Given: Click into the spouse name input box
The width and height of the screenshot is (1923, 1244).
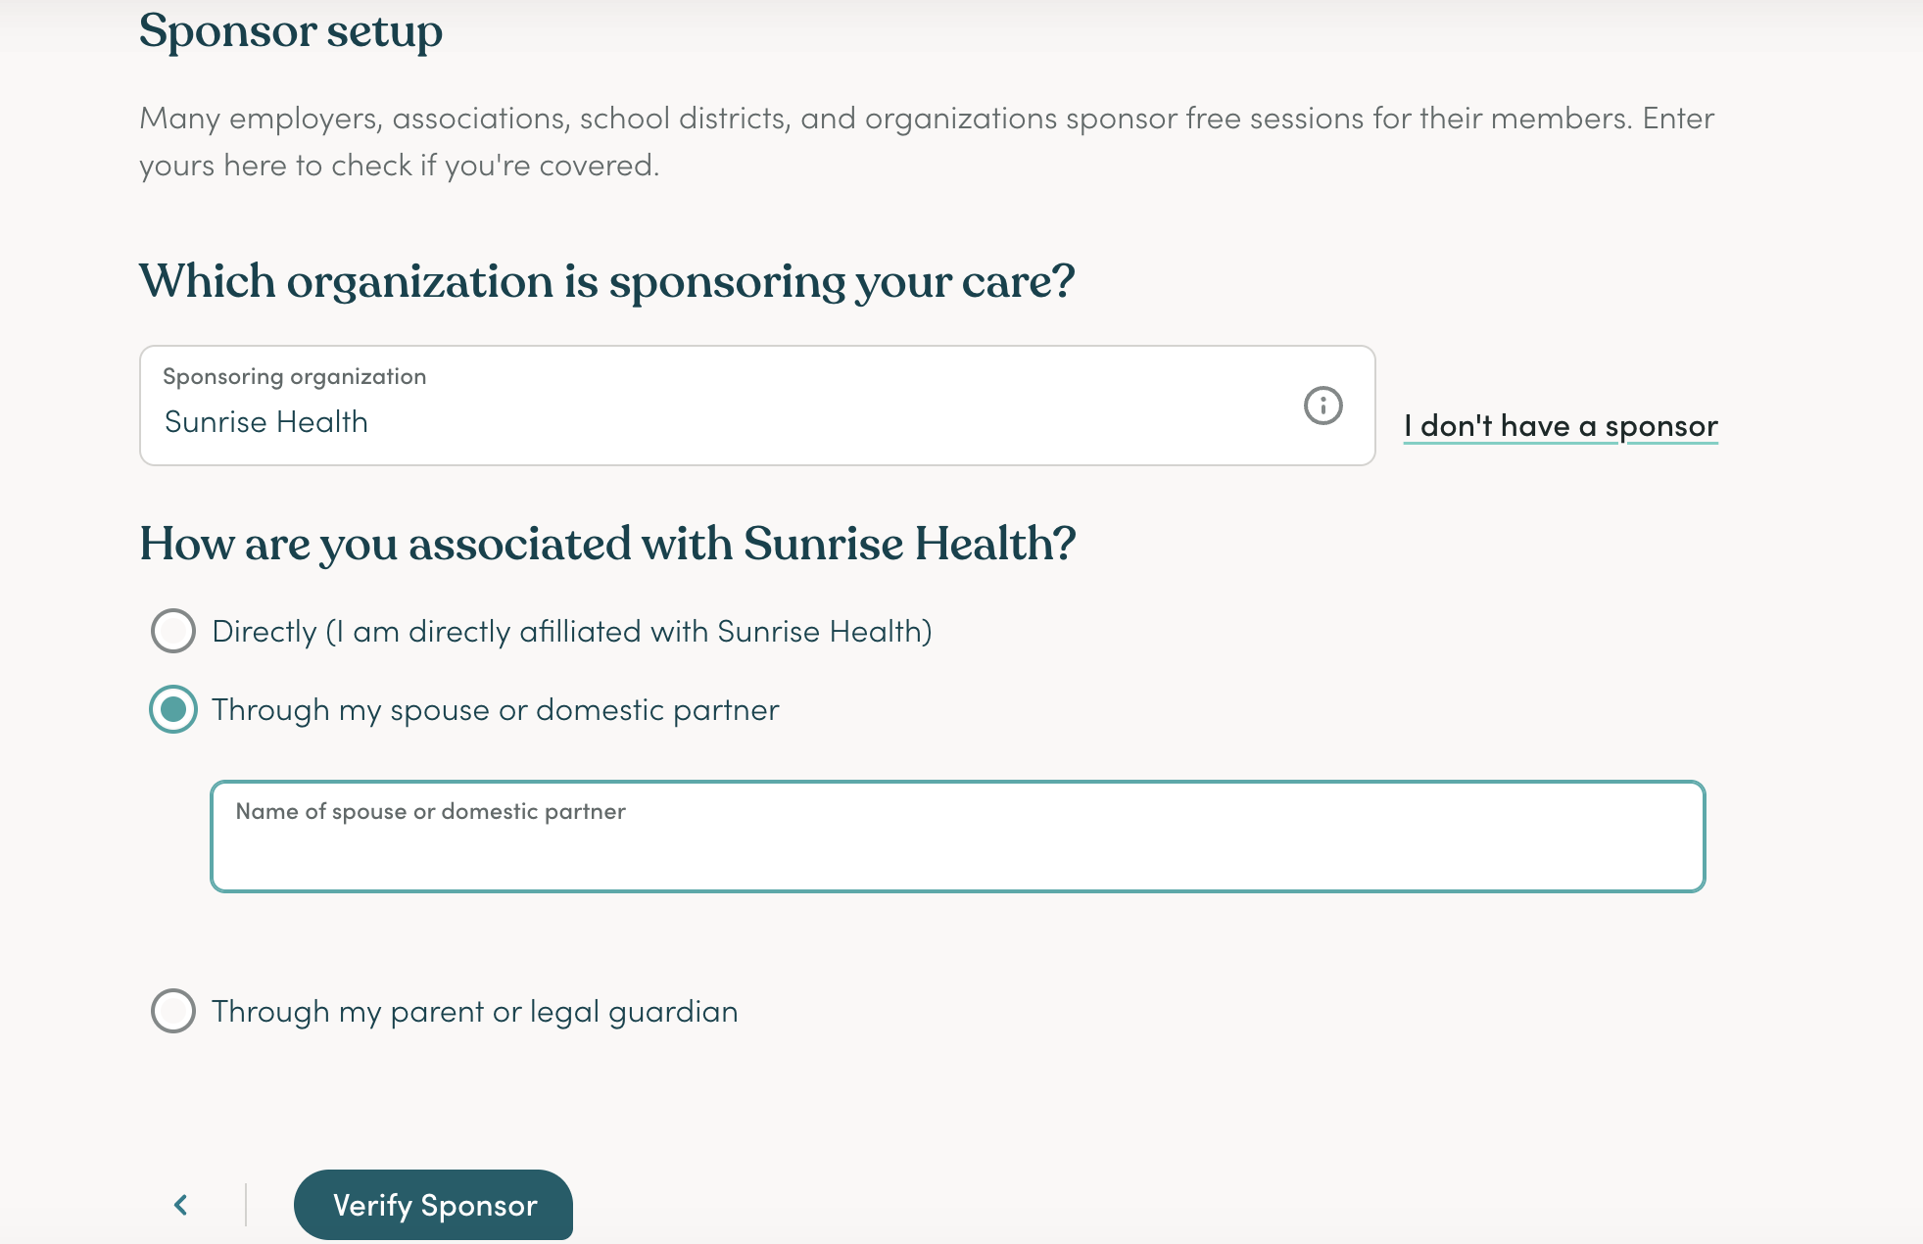Looking at the screenshot, I should point(958,837).
